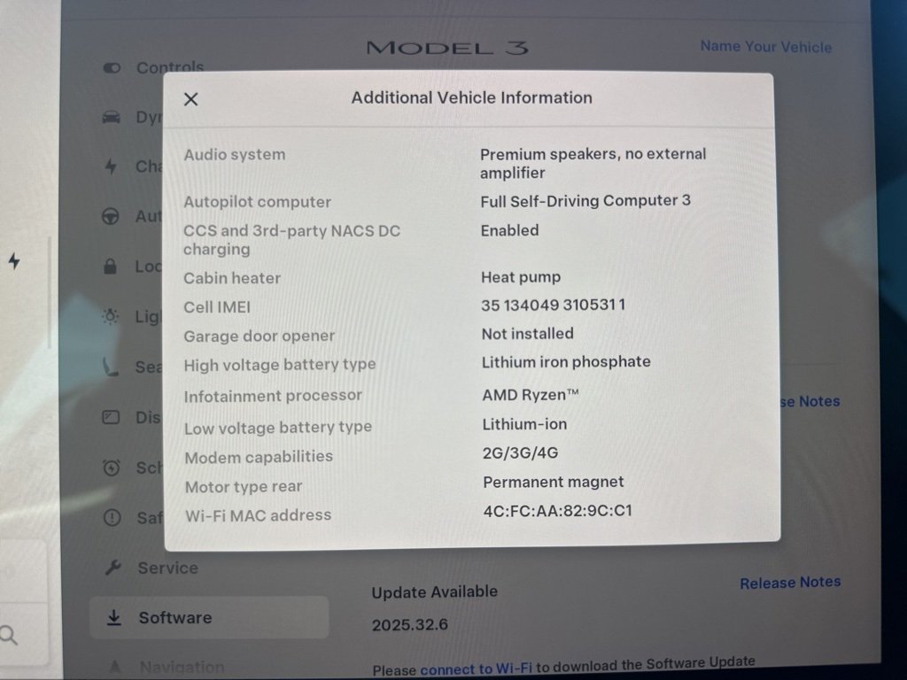Open the Charging lightning bolt icon
The width and height of the screenshot is (907, 680).
111,166
